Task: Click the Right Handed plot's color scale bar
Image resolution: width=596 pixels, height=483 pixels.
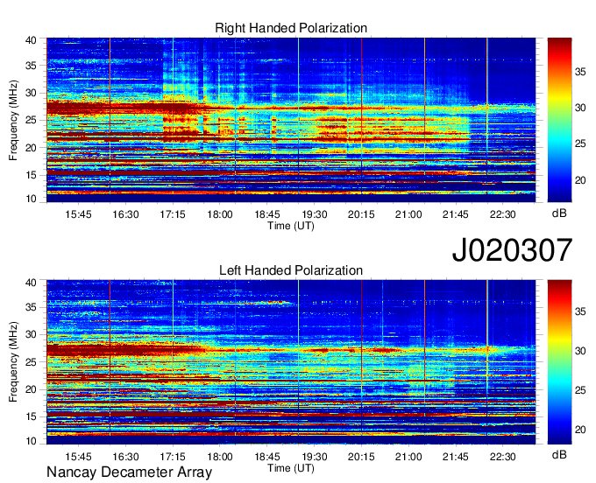Action: point(559,120)
